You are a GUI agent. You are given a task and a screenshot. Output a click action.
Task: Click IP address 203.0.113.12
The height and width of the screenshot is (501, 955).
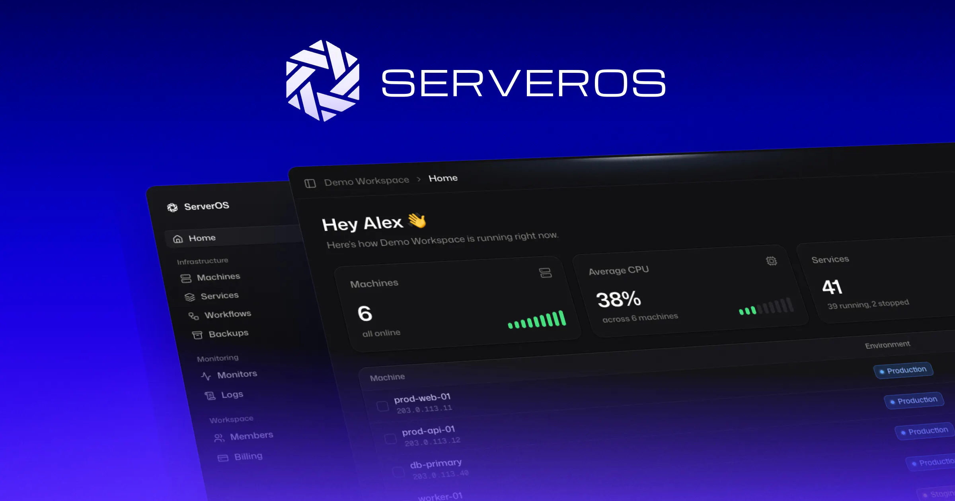[x=433, y=441]
